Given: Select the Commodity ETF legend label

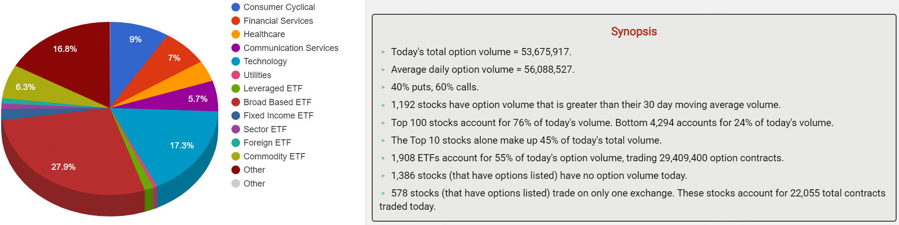Looking at the screenshot, I should click(x=274, y=157).
